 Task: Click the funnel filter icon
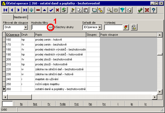coord(123,10)
